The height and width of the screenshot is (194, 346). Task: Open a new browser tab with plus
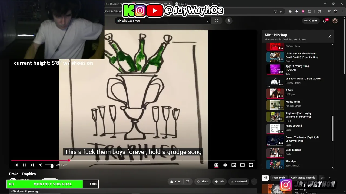coord(219,4)
